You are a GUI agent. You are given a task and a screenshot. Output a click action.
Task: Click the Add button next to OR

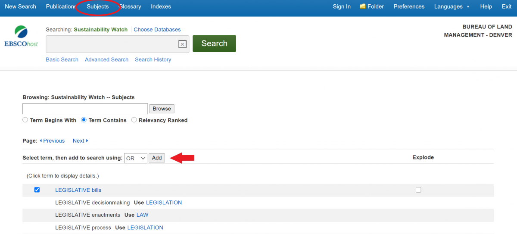tap(157, 158)
